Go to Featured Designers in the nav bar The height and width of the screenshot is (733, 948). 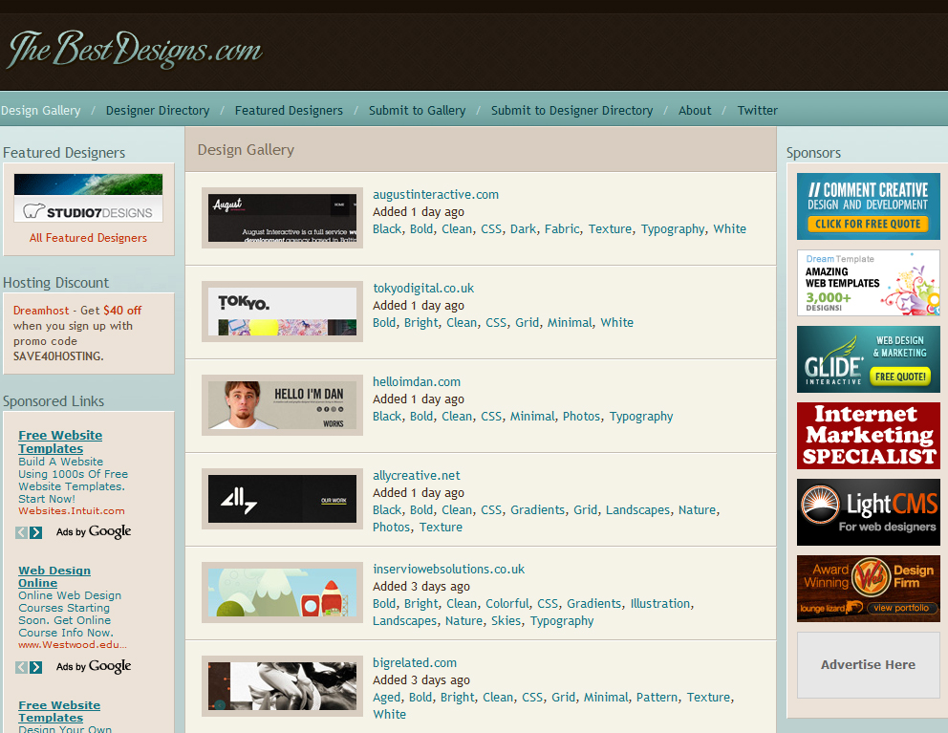point(289,110)
